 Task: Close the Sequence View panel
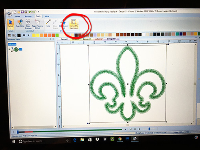53,39
